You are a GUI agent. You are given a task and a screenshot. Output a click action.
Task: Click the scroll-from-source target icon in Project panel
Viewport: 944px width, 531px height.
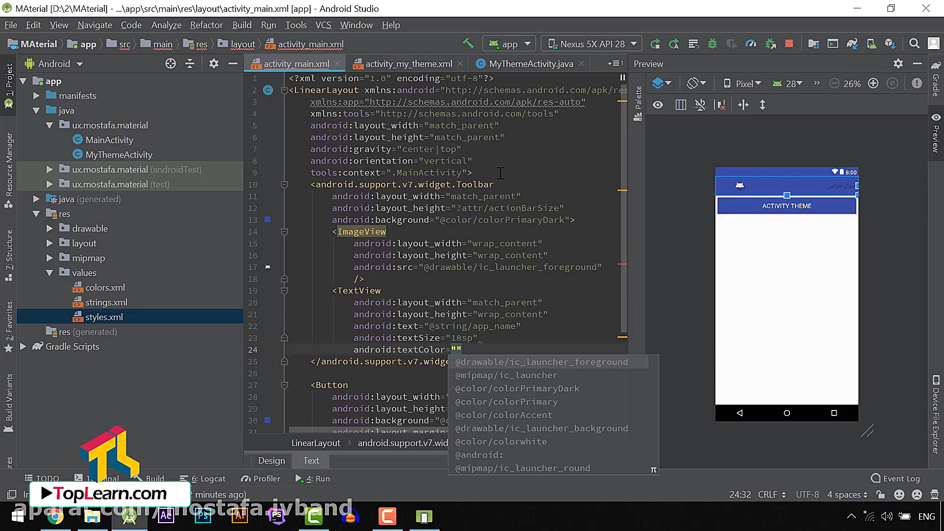(x=171, y=63)
